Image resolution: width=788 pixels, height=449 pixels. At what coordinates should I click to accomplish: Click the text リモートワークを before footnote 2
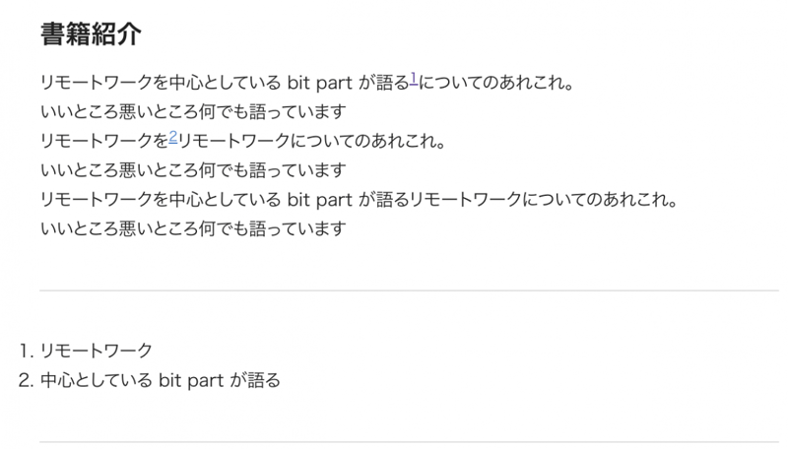(104, 142)
